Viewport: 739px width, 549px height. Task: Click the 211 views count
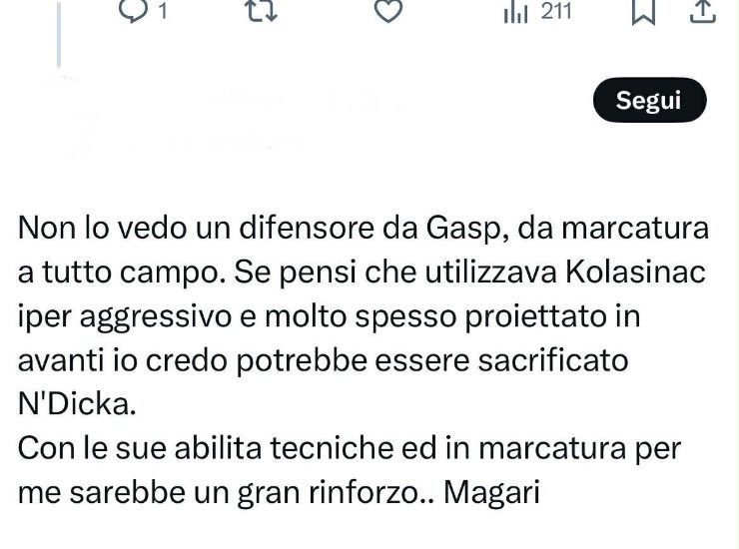[x=556, y=11]
